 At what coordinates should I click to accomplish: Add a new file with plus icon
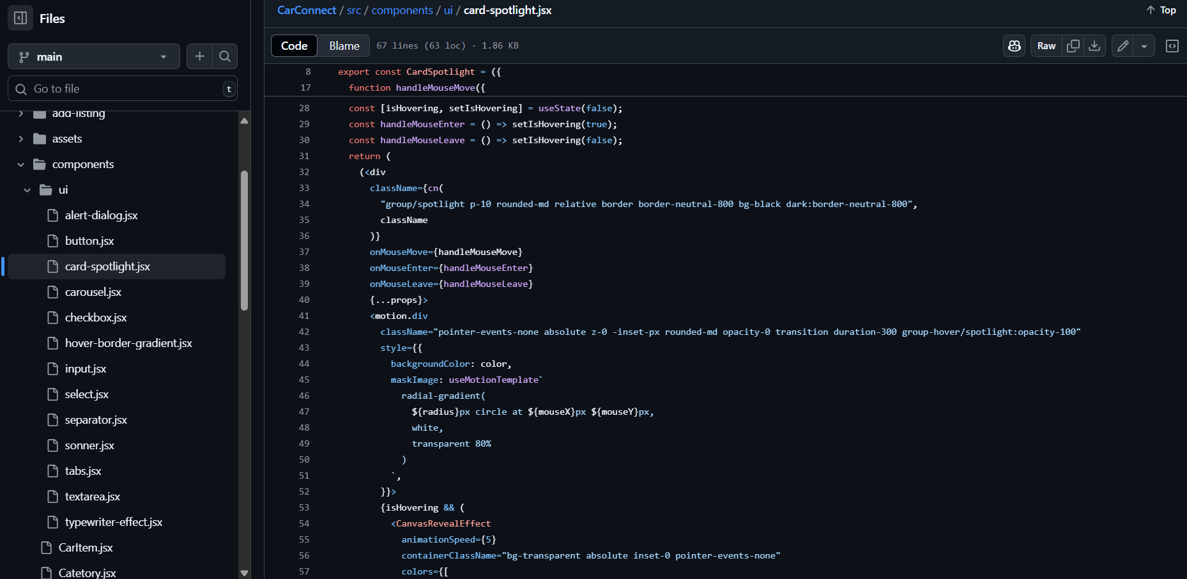point(199,56)
